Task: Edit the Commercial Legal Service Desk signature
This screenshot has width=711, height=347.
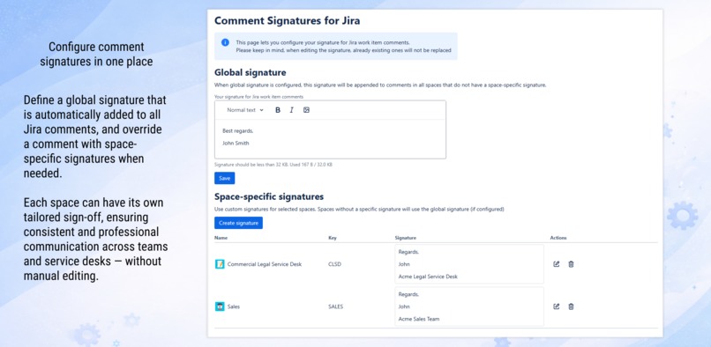Action: click(x=557, y=264)
